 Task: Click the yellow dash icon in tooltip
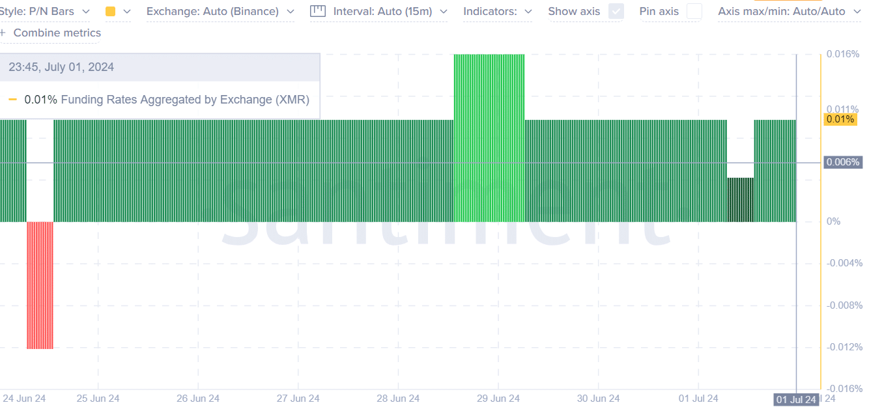[x=13, y=100]
